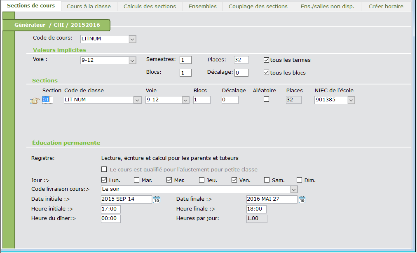Expand the NIEC de l'école dropdown
The height and width of the screenshot is (253, 417).
pyautogui.click(x=351, y=100)
